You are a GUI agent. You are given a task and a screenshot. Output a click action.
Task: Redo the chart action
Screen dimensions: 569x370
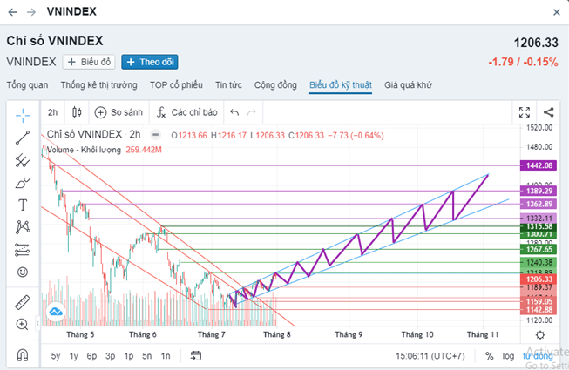coord(252,112)
